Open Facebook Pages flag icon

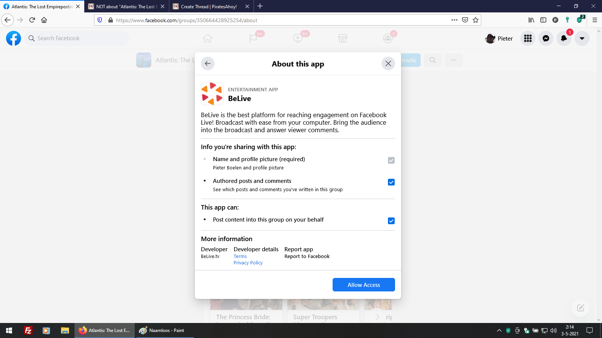pyautogui.click(x=253, y=38)
